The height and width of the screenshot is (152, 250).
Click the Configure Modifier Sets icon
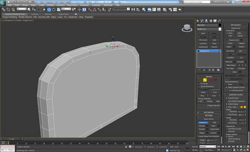coord(218,70)
